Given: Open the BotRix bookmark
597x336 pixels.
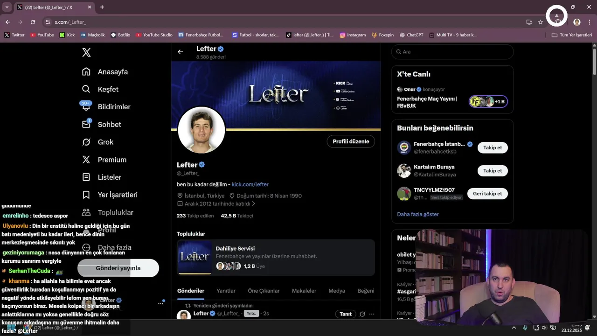Looking at the screenshot, I should pyautogui.click(x=120, y=35).
